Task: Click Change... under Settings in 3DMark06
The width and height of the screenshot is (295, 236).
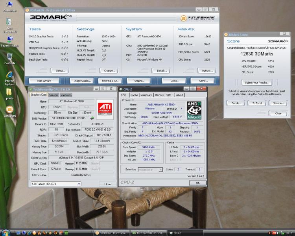Action: pyautogui.click(x=109, y=70)
